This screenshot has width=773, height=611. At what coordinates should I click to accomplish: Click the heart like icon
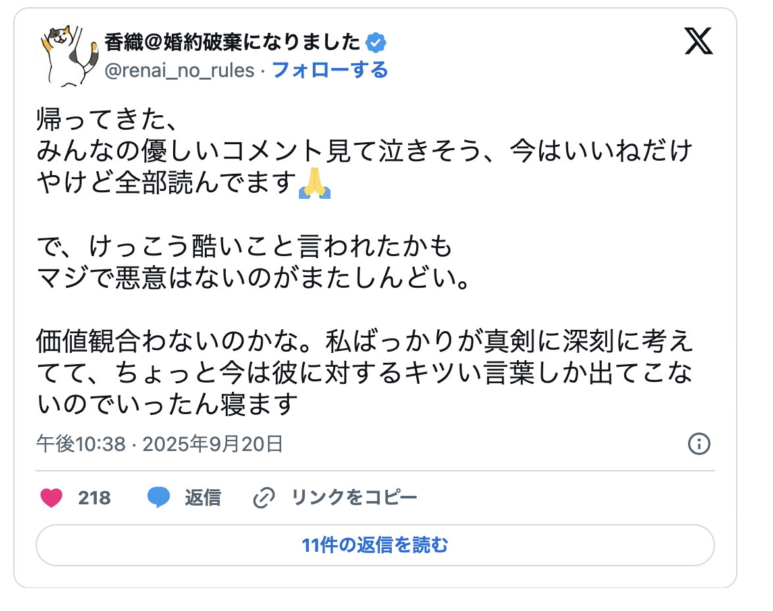51,498
